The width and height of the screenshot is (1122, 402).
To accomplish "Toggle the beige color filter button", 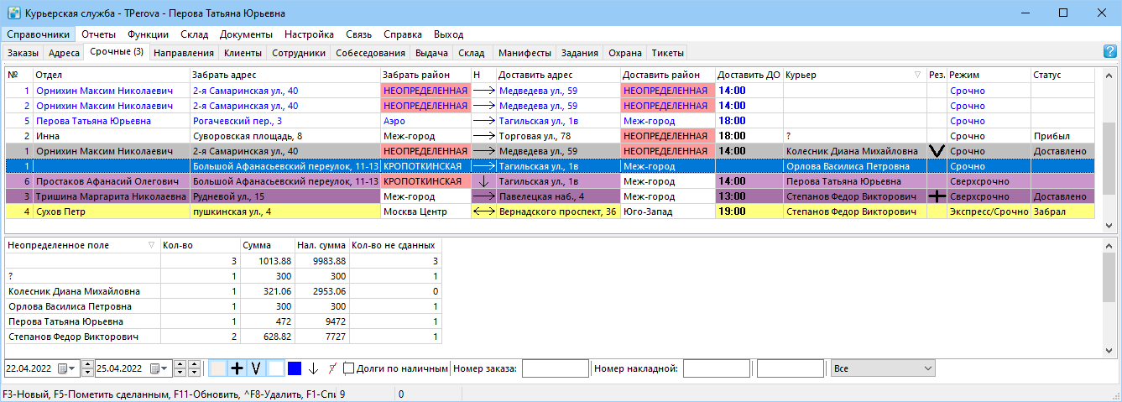I will 218,368.
